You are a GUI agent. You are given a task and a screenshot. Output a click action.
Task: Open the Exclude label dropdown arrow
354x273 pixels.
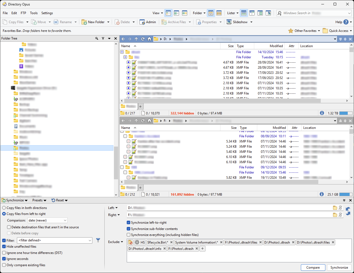tap(122, 242)
